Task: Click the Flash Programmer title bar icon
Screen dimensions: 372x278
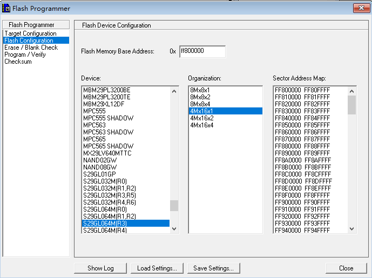Action: 6,8
